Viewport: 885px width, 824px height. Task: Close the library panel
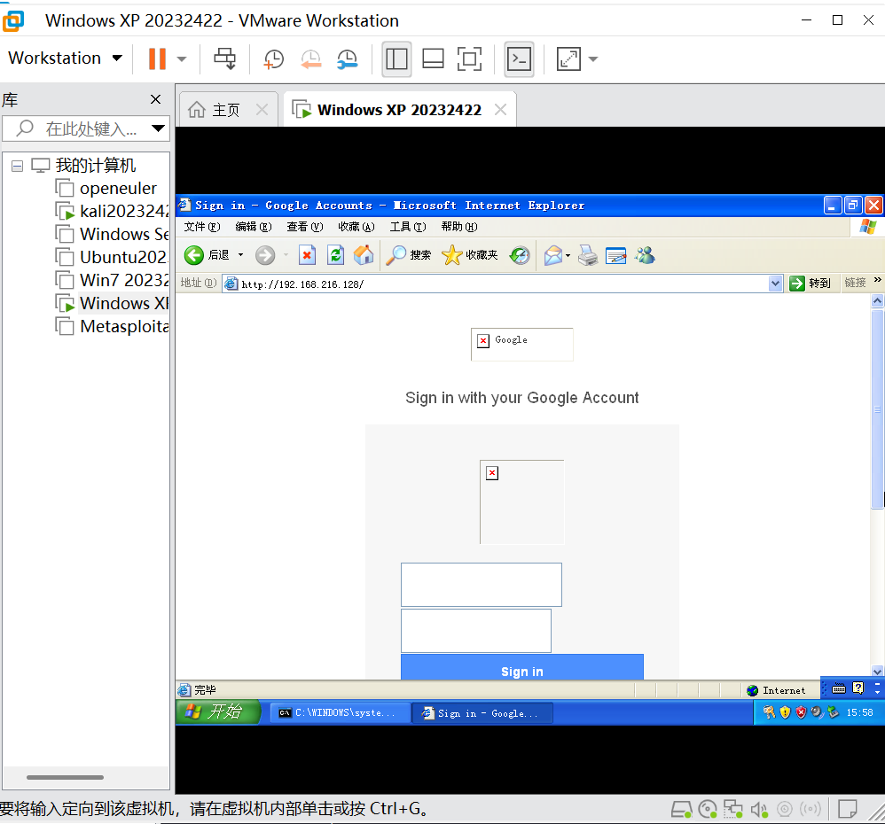pos(156,99)
